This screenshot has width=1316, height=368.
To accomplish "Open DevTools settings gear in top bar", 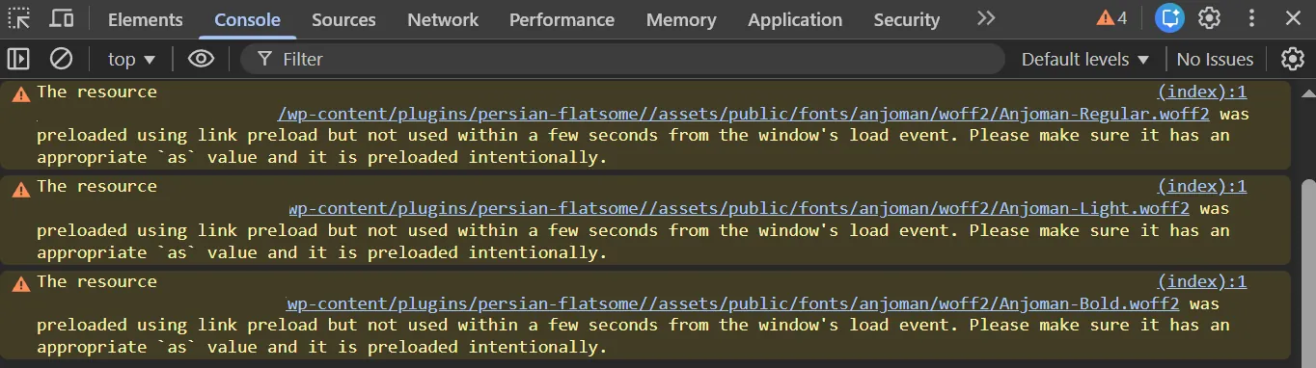I will 1209,18.
